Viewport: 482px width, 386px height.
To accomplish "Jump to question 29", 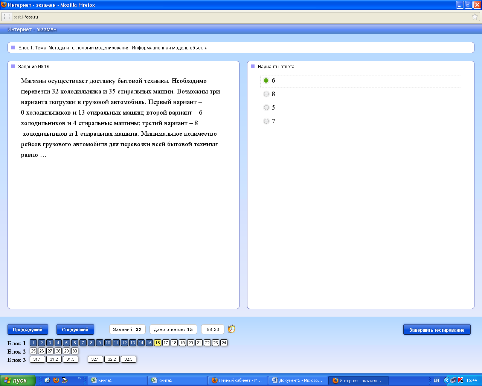I will click(66, 351).
